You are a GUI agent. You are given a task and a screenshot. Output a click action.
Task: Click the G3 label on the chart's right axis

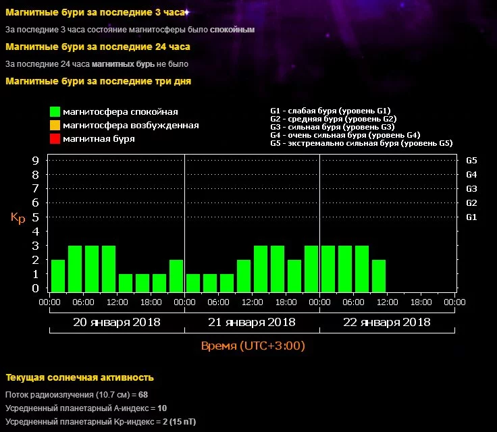click(471, 189)
